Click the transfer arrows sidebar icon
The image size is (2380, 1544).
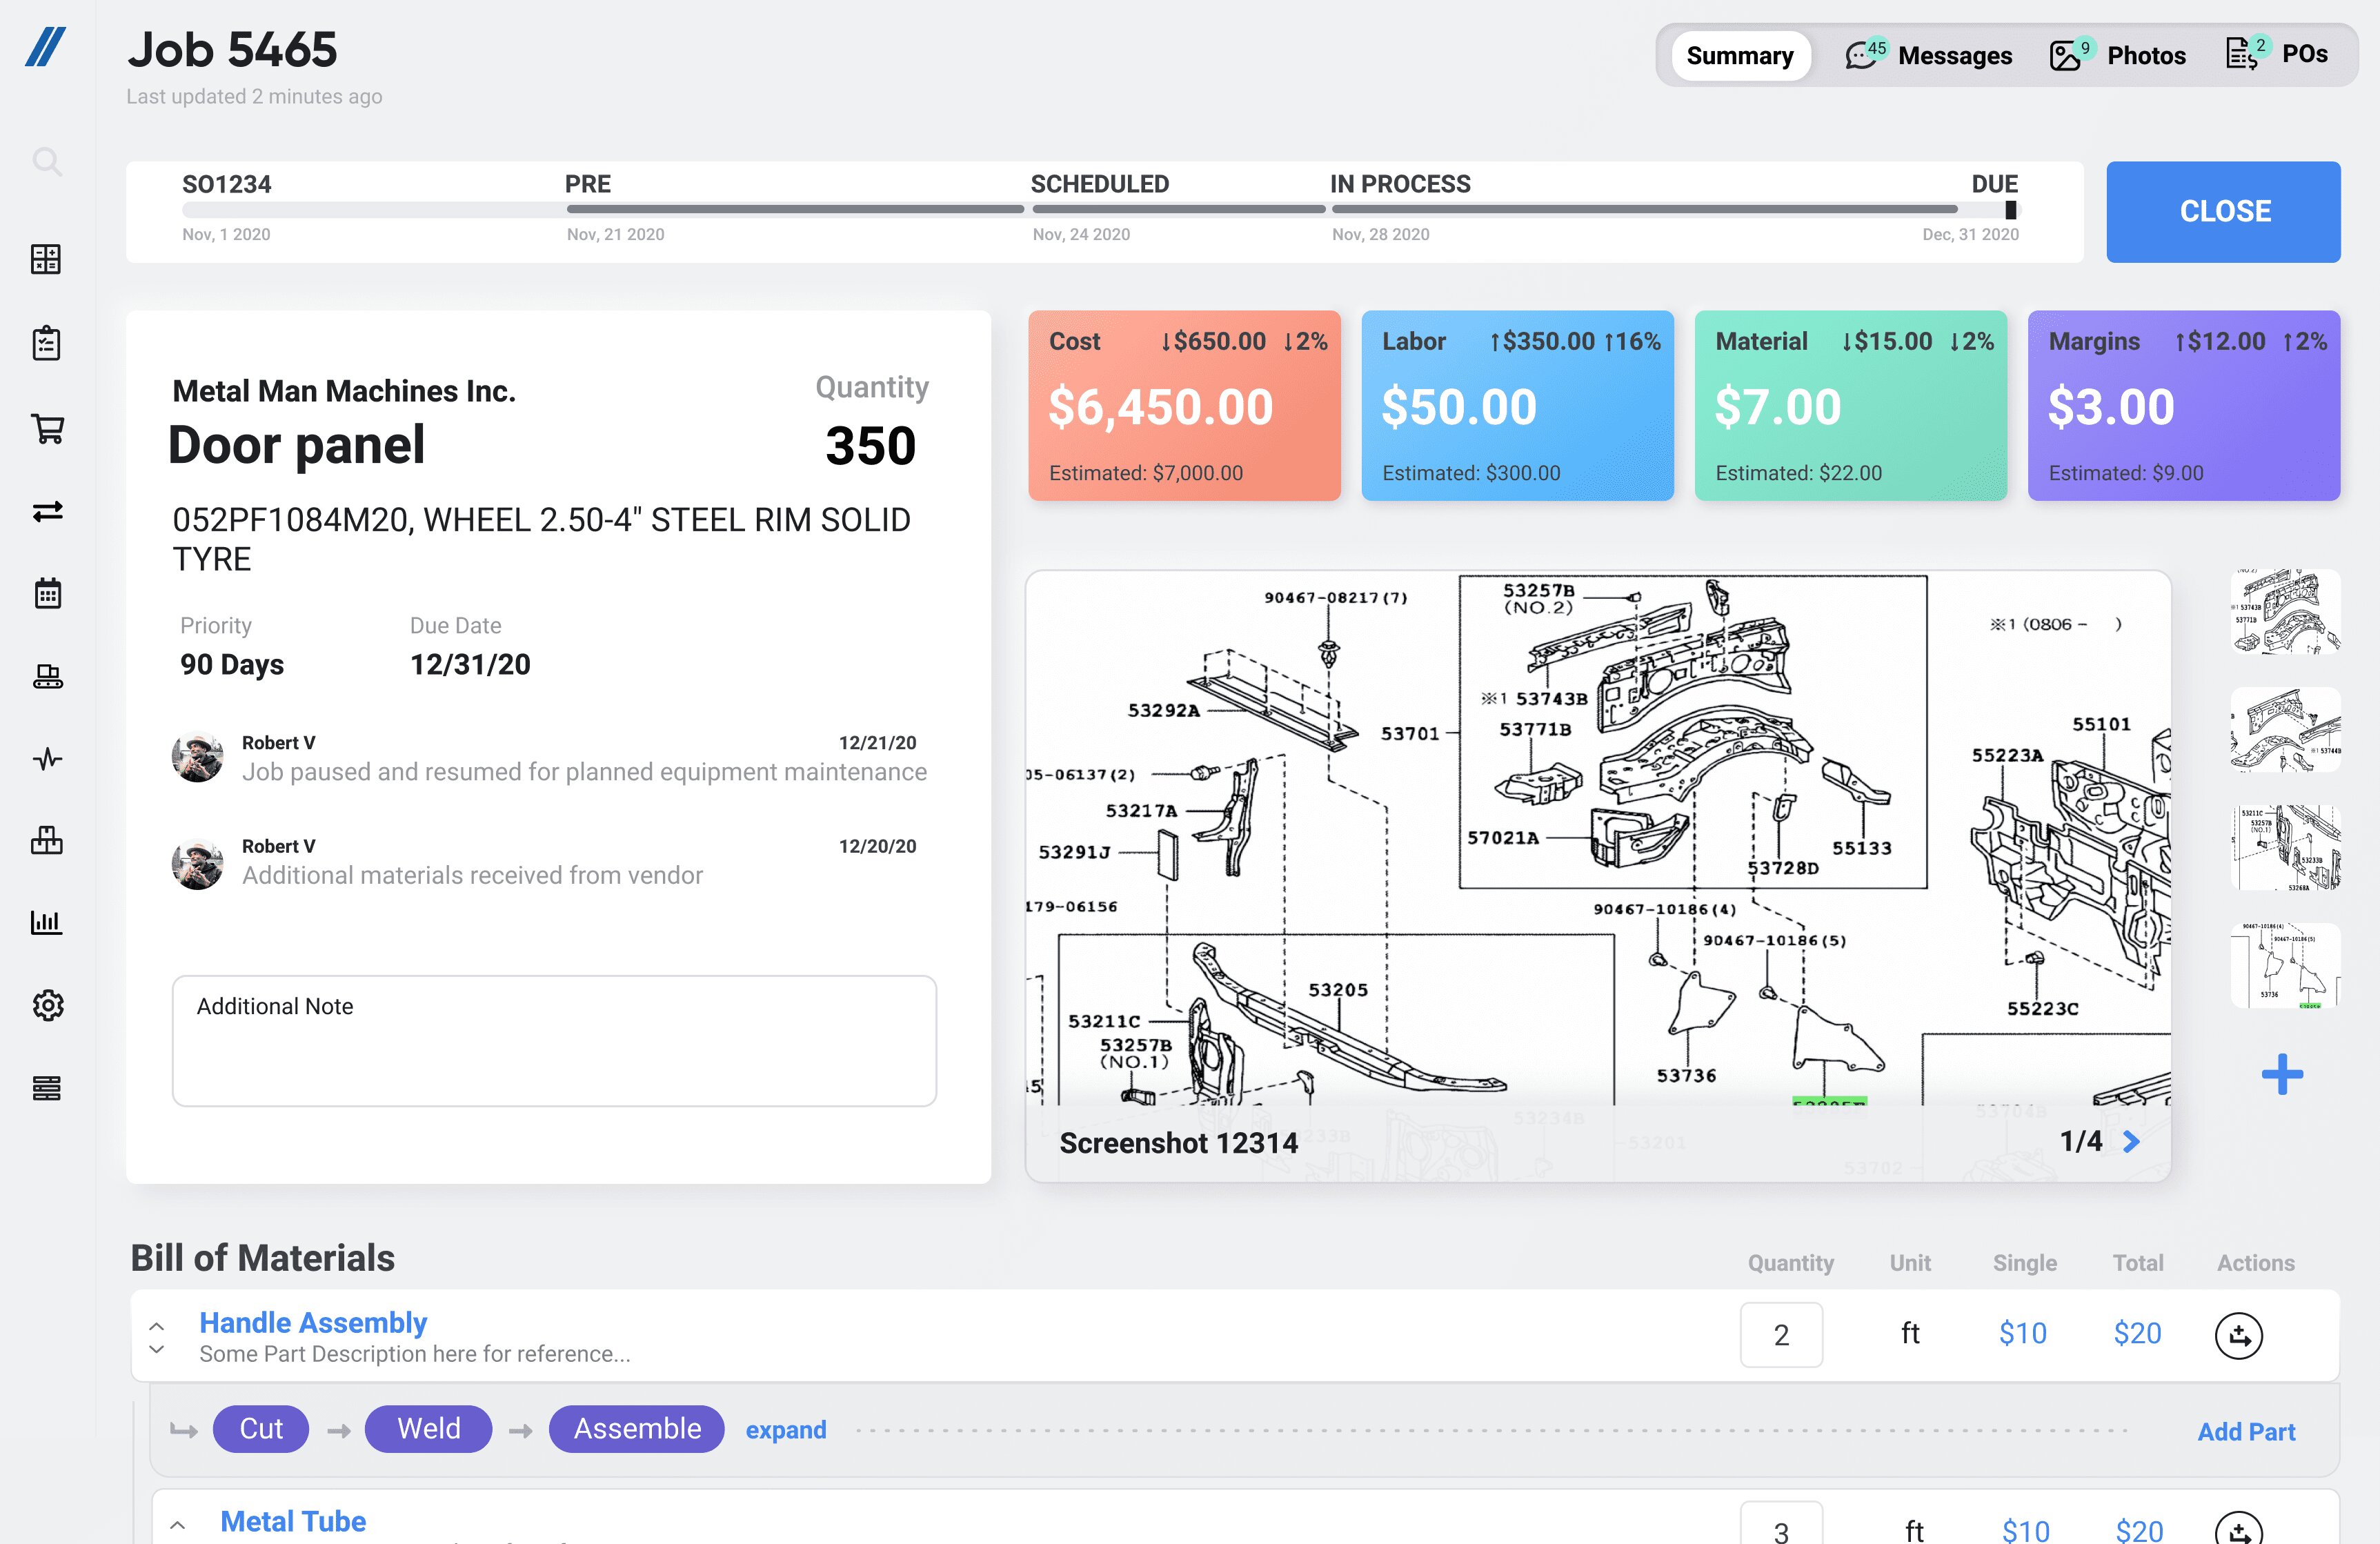(x=47, y=511)
